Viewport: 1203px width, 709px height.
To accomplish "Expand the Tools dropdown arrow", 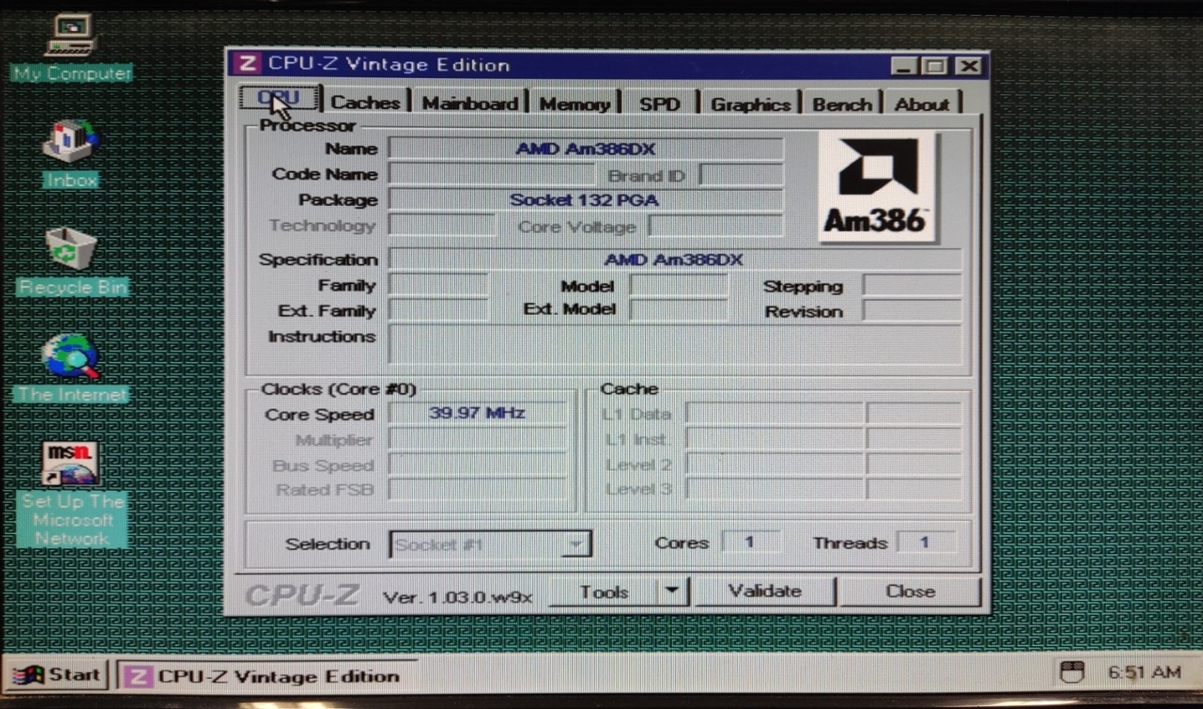I will (x=672, y=592).
